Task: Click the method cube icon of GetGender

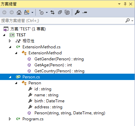Action: point(29,59)
